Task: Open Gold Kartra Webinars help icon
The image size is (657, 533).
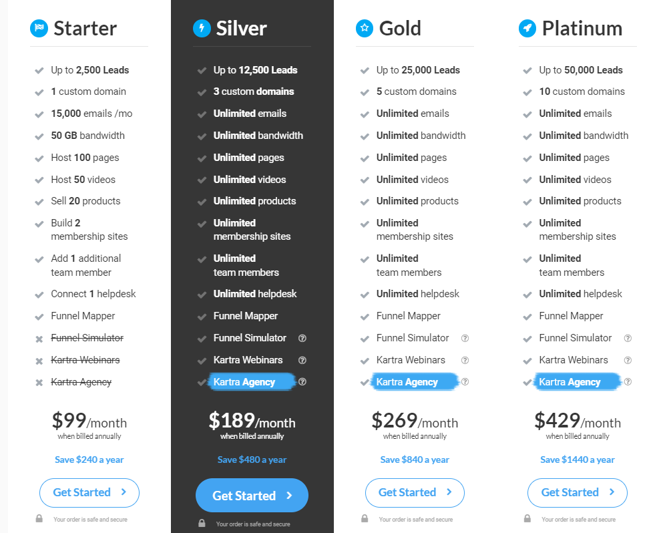Action: (465, 360)
